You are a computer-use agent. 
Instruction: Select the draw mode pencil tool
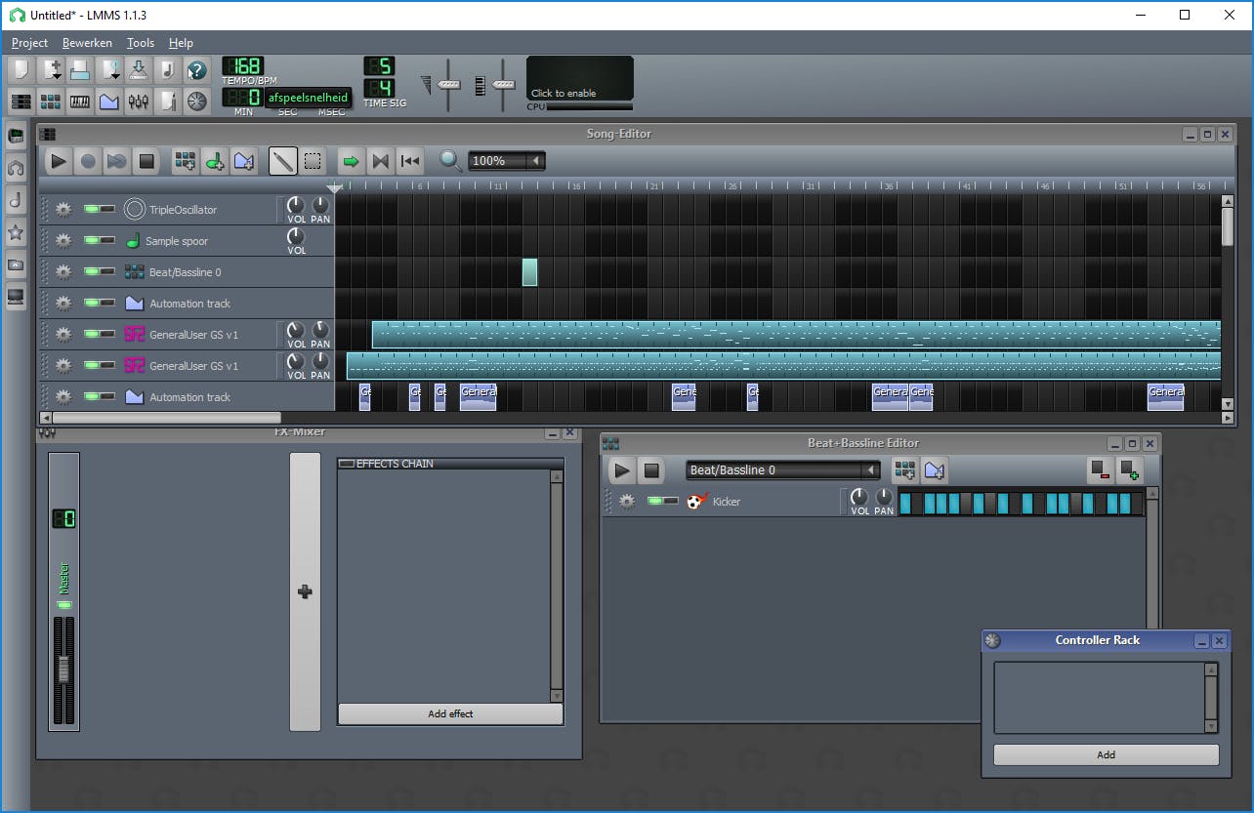click(283, 161)
